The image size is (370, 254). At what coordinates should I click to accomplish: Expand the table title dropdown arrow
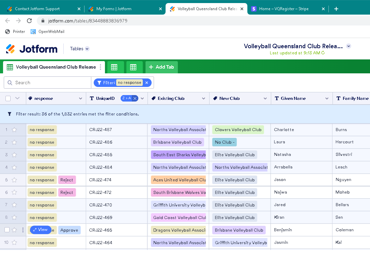[x=349, y=46]
